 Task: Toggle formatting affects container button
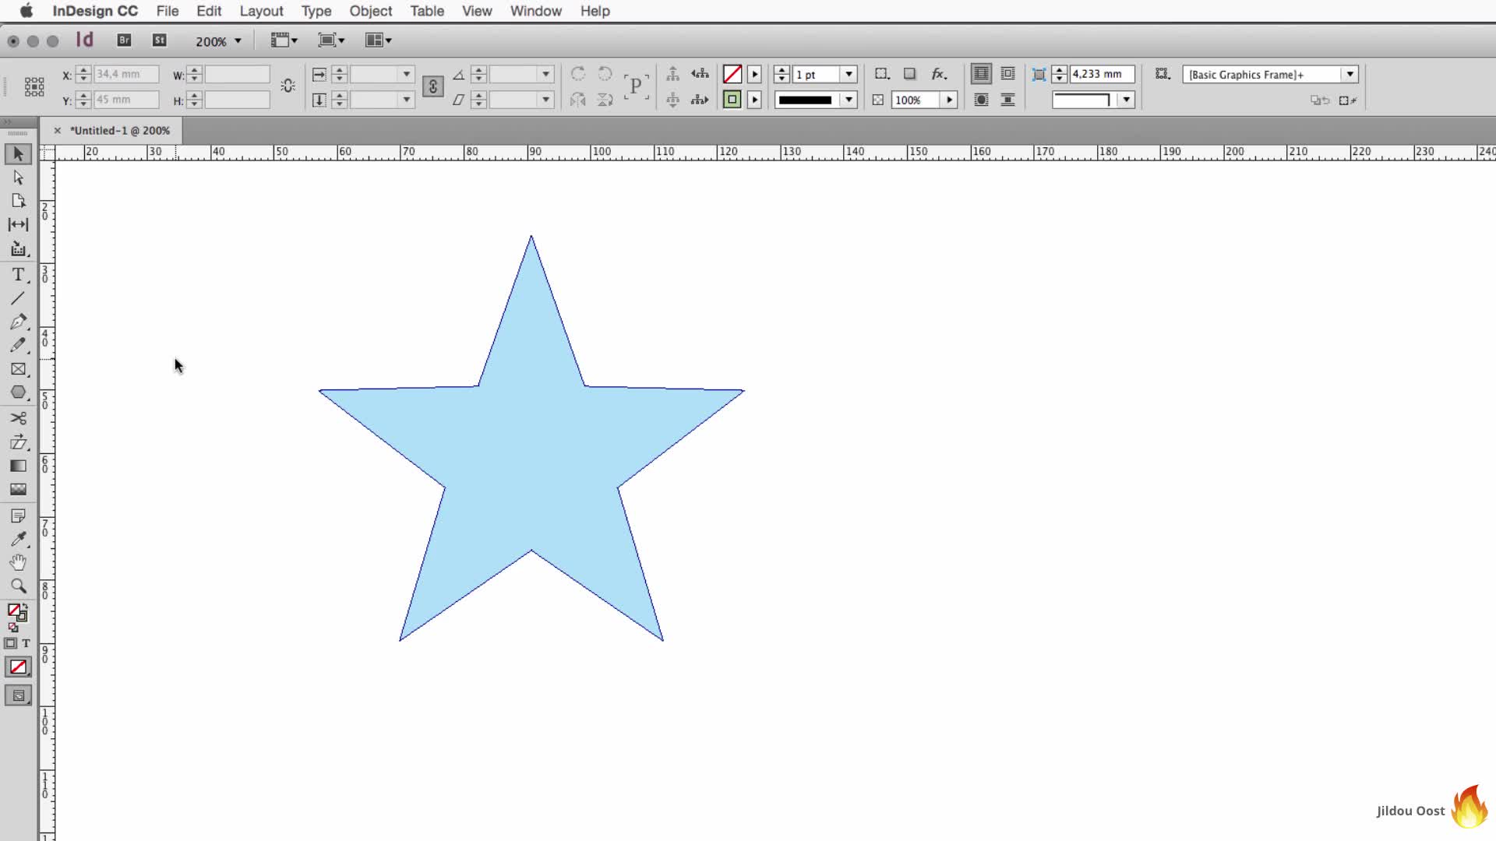pos(10,643)
